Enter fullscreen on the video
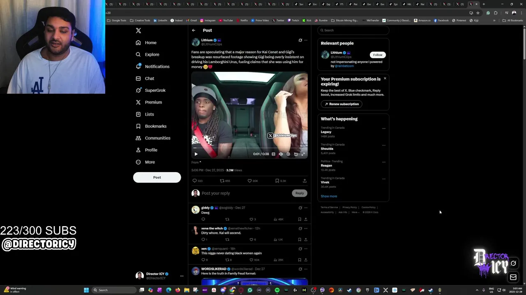Viewport: 526px width, 295px height. tap(303, 154)
